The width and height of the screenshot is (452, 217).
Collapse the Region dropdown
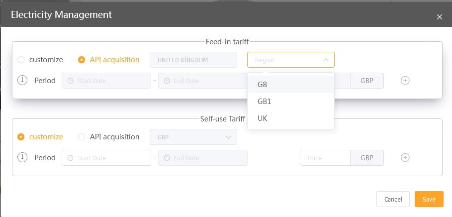(x=326, y=60)
